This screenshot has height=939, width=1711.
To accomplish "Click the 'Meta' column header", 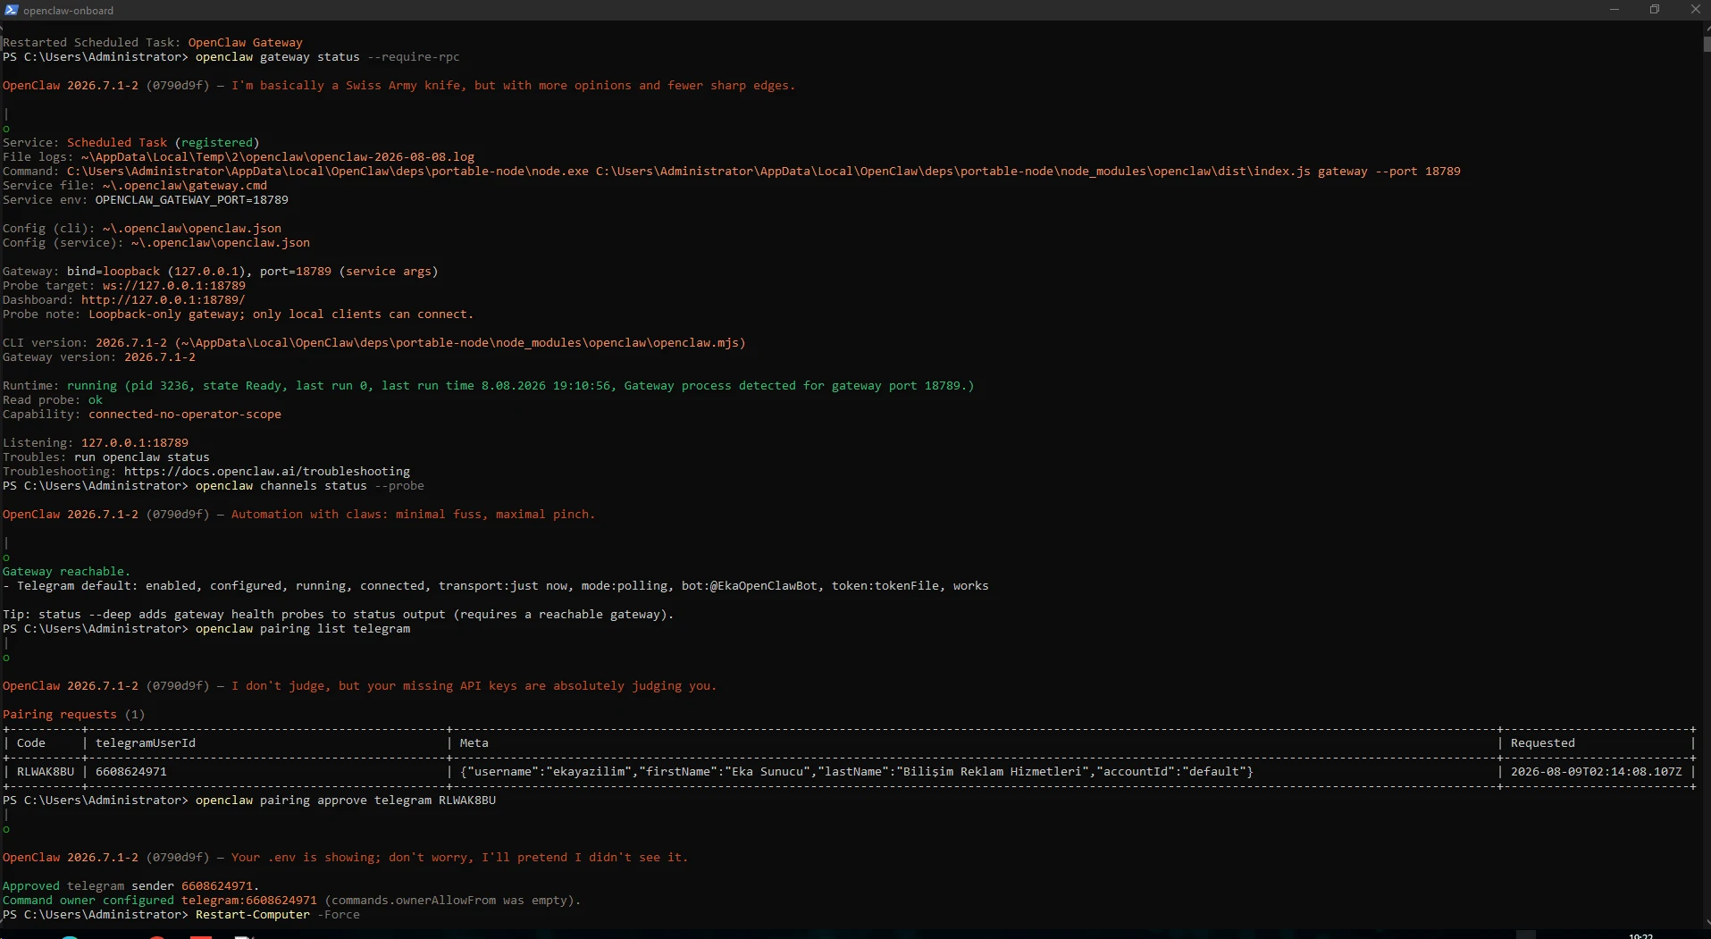I will click(474, 743).
